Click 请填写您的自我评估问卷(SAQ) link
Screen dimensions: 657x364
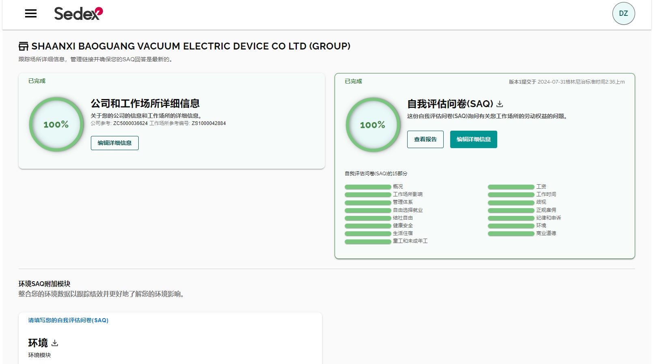click(x=68, y=320)
